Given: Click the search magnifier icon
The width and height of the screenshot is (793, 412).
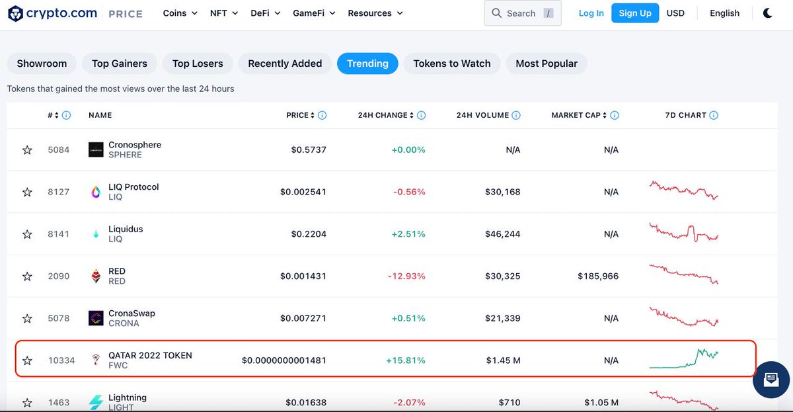Looking at the screenshot, I should (x=497, y=13).
